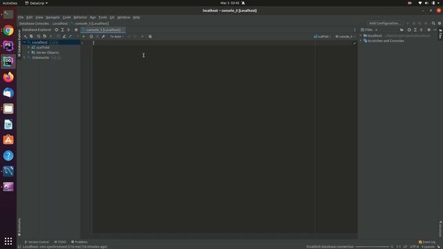Open the Version Control tool window
This screenshot has width=443, height=249.
coord(37,242)
